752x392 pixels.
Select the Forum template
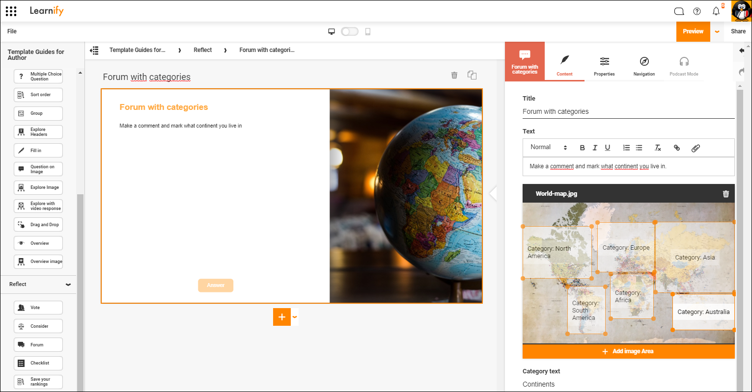tap(38, 345)
